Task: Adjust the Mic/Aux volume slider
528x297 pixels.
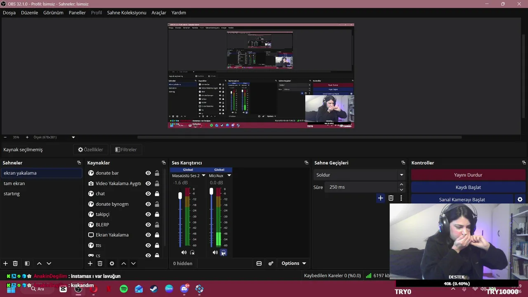Action: click(x=211, y=192)
